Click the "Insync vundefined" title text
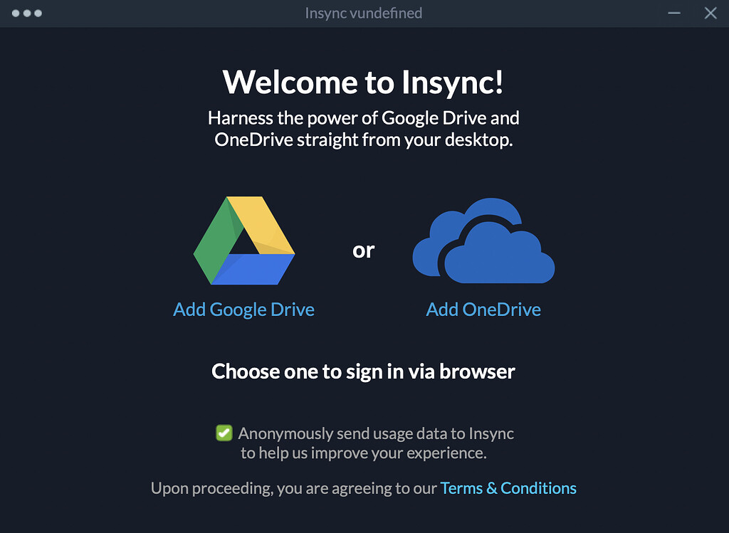 pyautogui.click(x=364, y=13)
